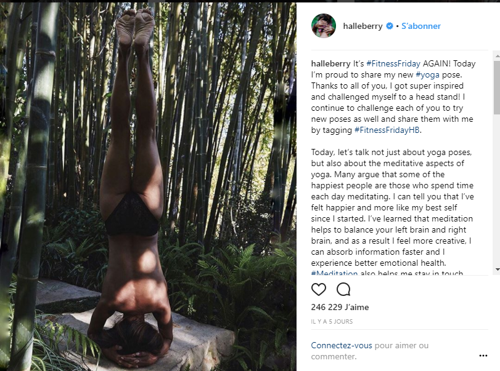The height and width of the screenshot is (371, 500).
Task: Click the heart icon to like the post
Action: click(319, 289)
